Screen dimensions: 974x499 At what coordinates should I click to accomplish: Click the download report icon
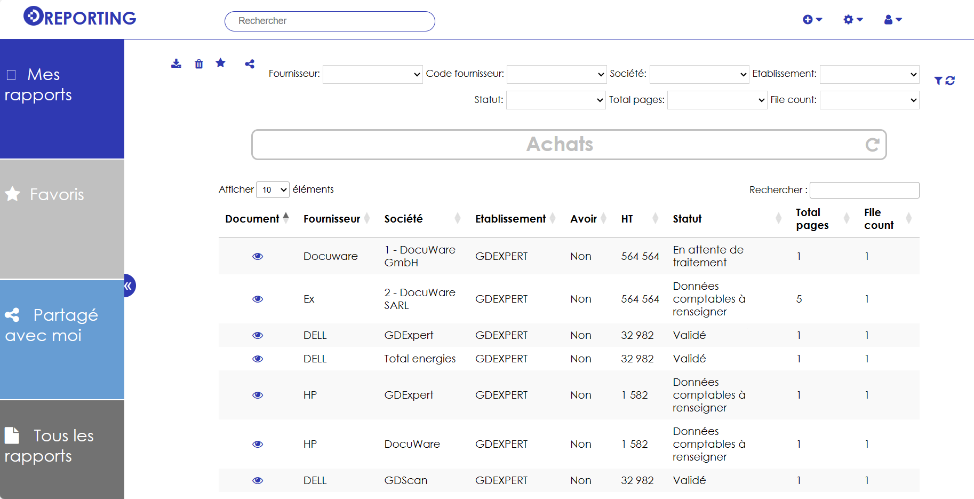click(176, 64)
